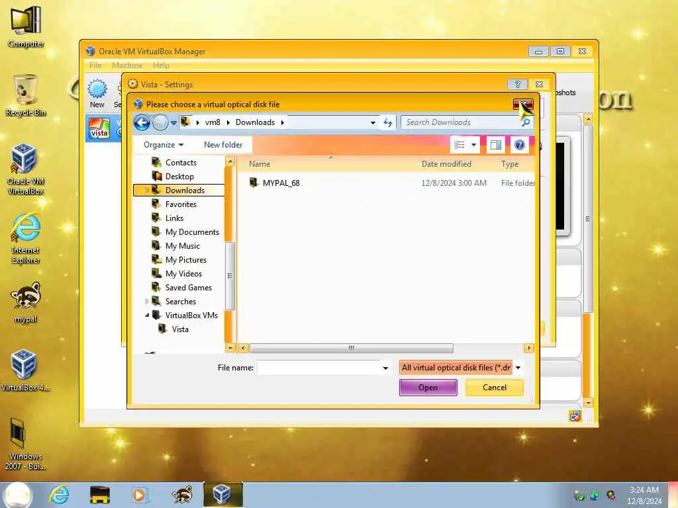
Task: Expand the arrow after Downloads in path
Action: [282, 122]
